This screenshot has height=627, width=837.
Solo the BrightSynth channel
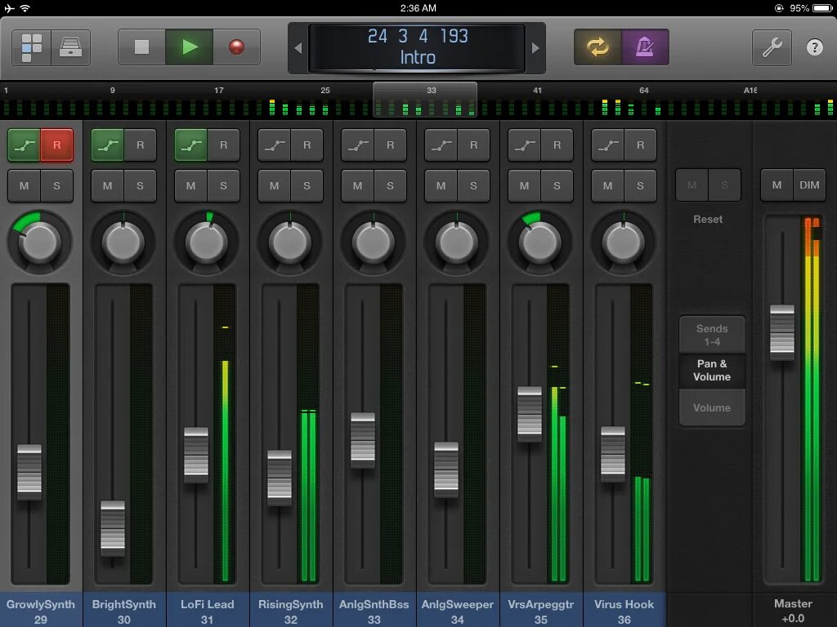(x=140, y=185)
